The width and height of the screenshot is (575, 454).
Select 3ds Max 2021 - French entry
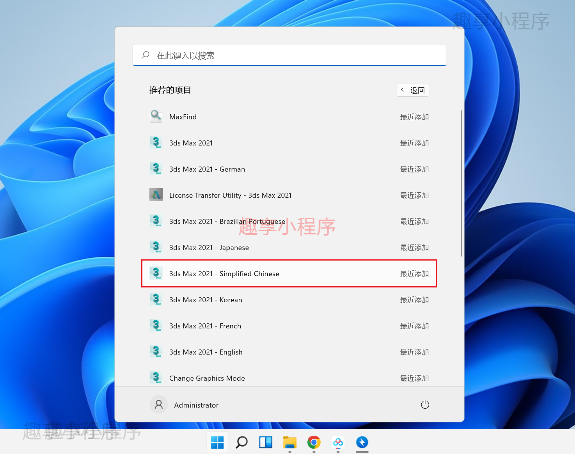pos(205,326)
